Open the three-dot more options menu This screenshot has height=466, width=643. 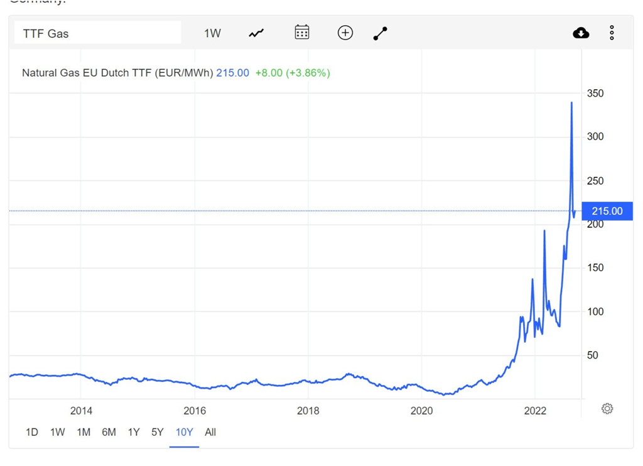click(612, 33)
